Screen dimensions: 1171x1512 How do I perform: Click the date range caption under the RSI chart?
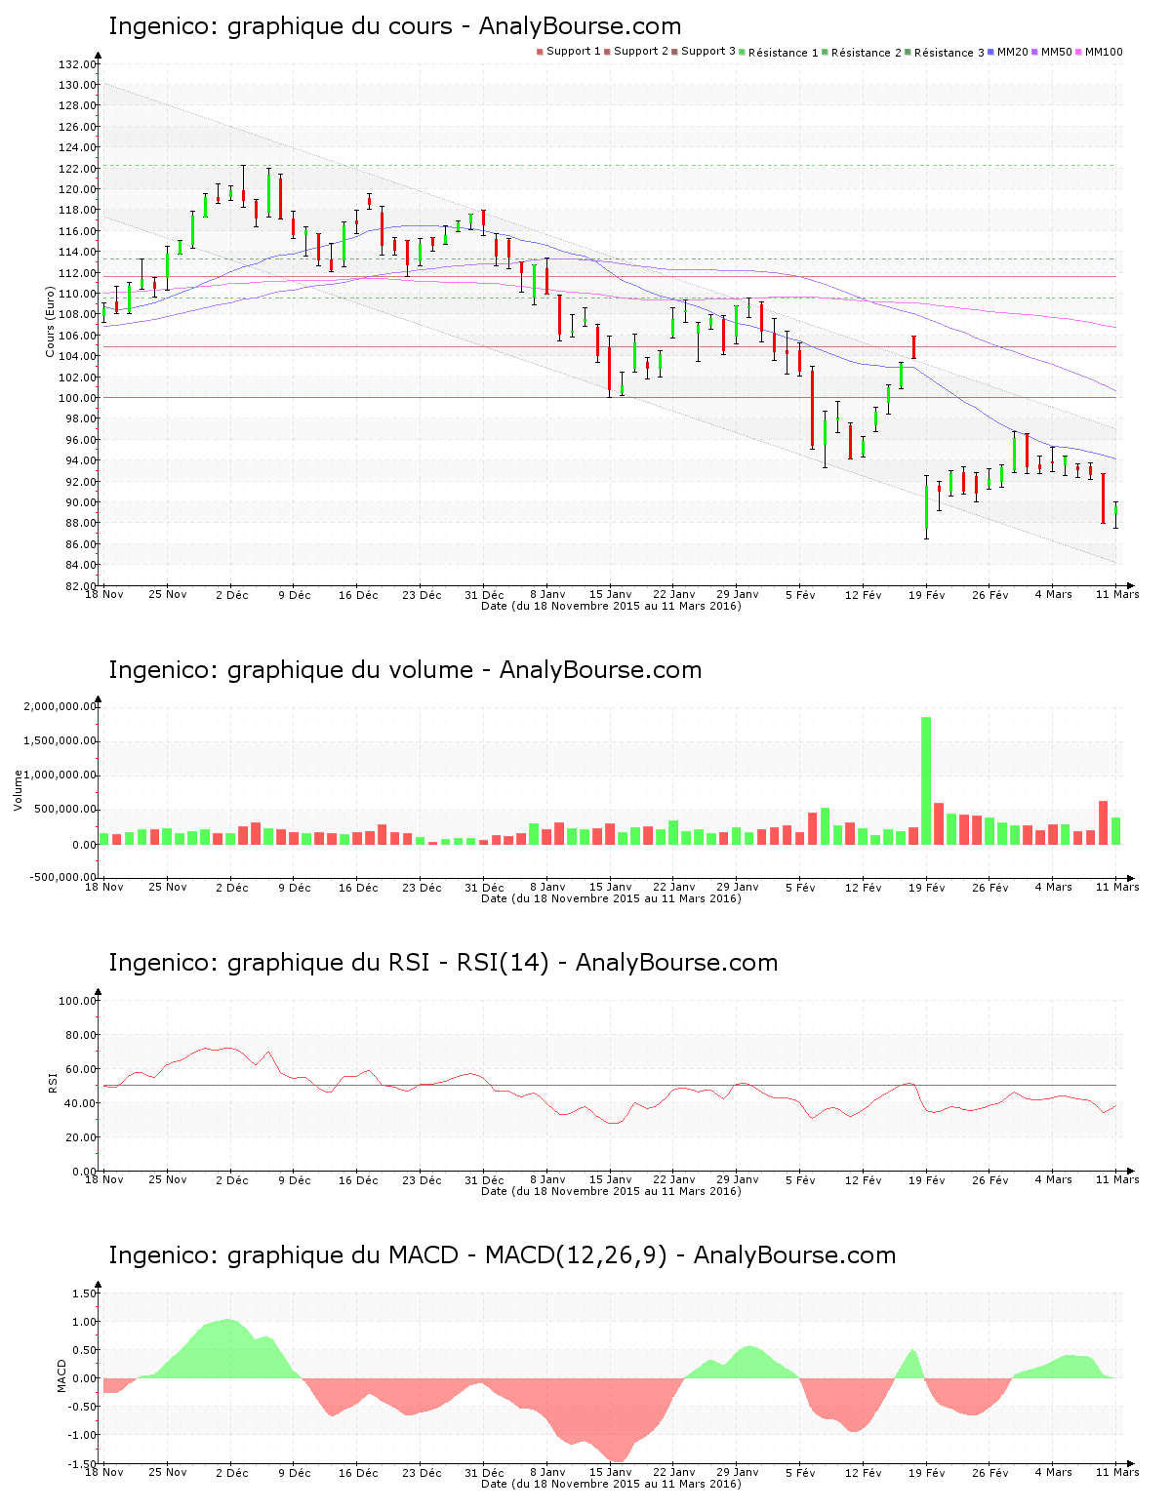point(611,1191)
